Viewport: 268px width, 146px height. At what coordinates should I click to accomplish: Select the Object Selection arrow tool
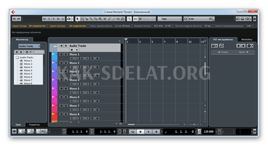[77, 19]
